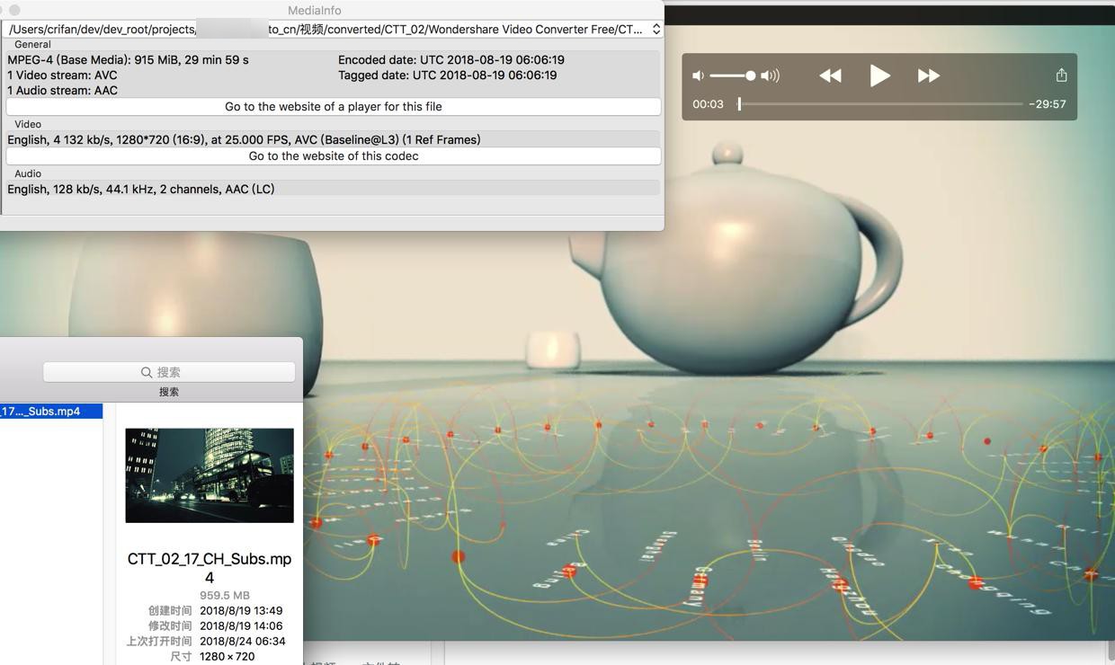Click the minimize button of MediaInfo window
The height and width of the screenshot is (665, 1115).
pos(14,10)
